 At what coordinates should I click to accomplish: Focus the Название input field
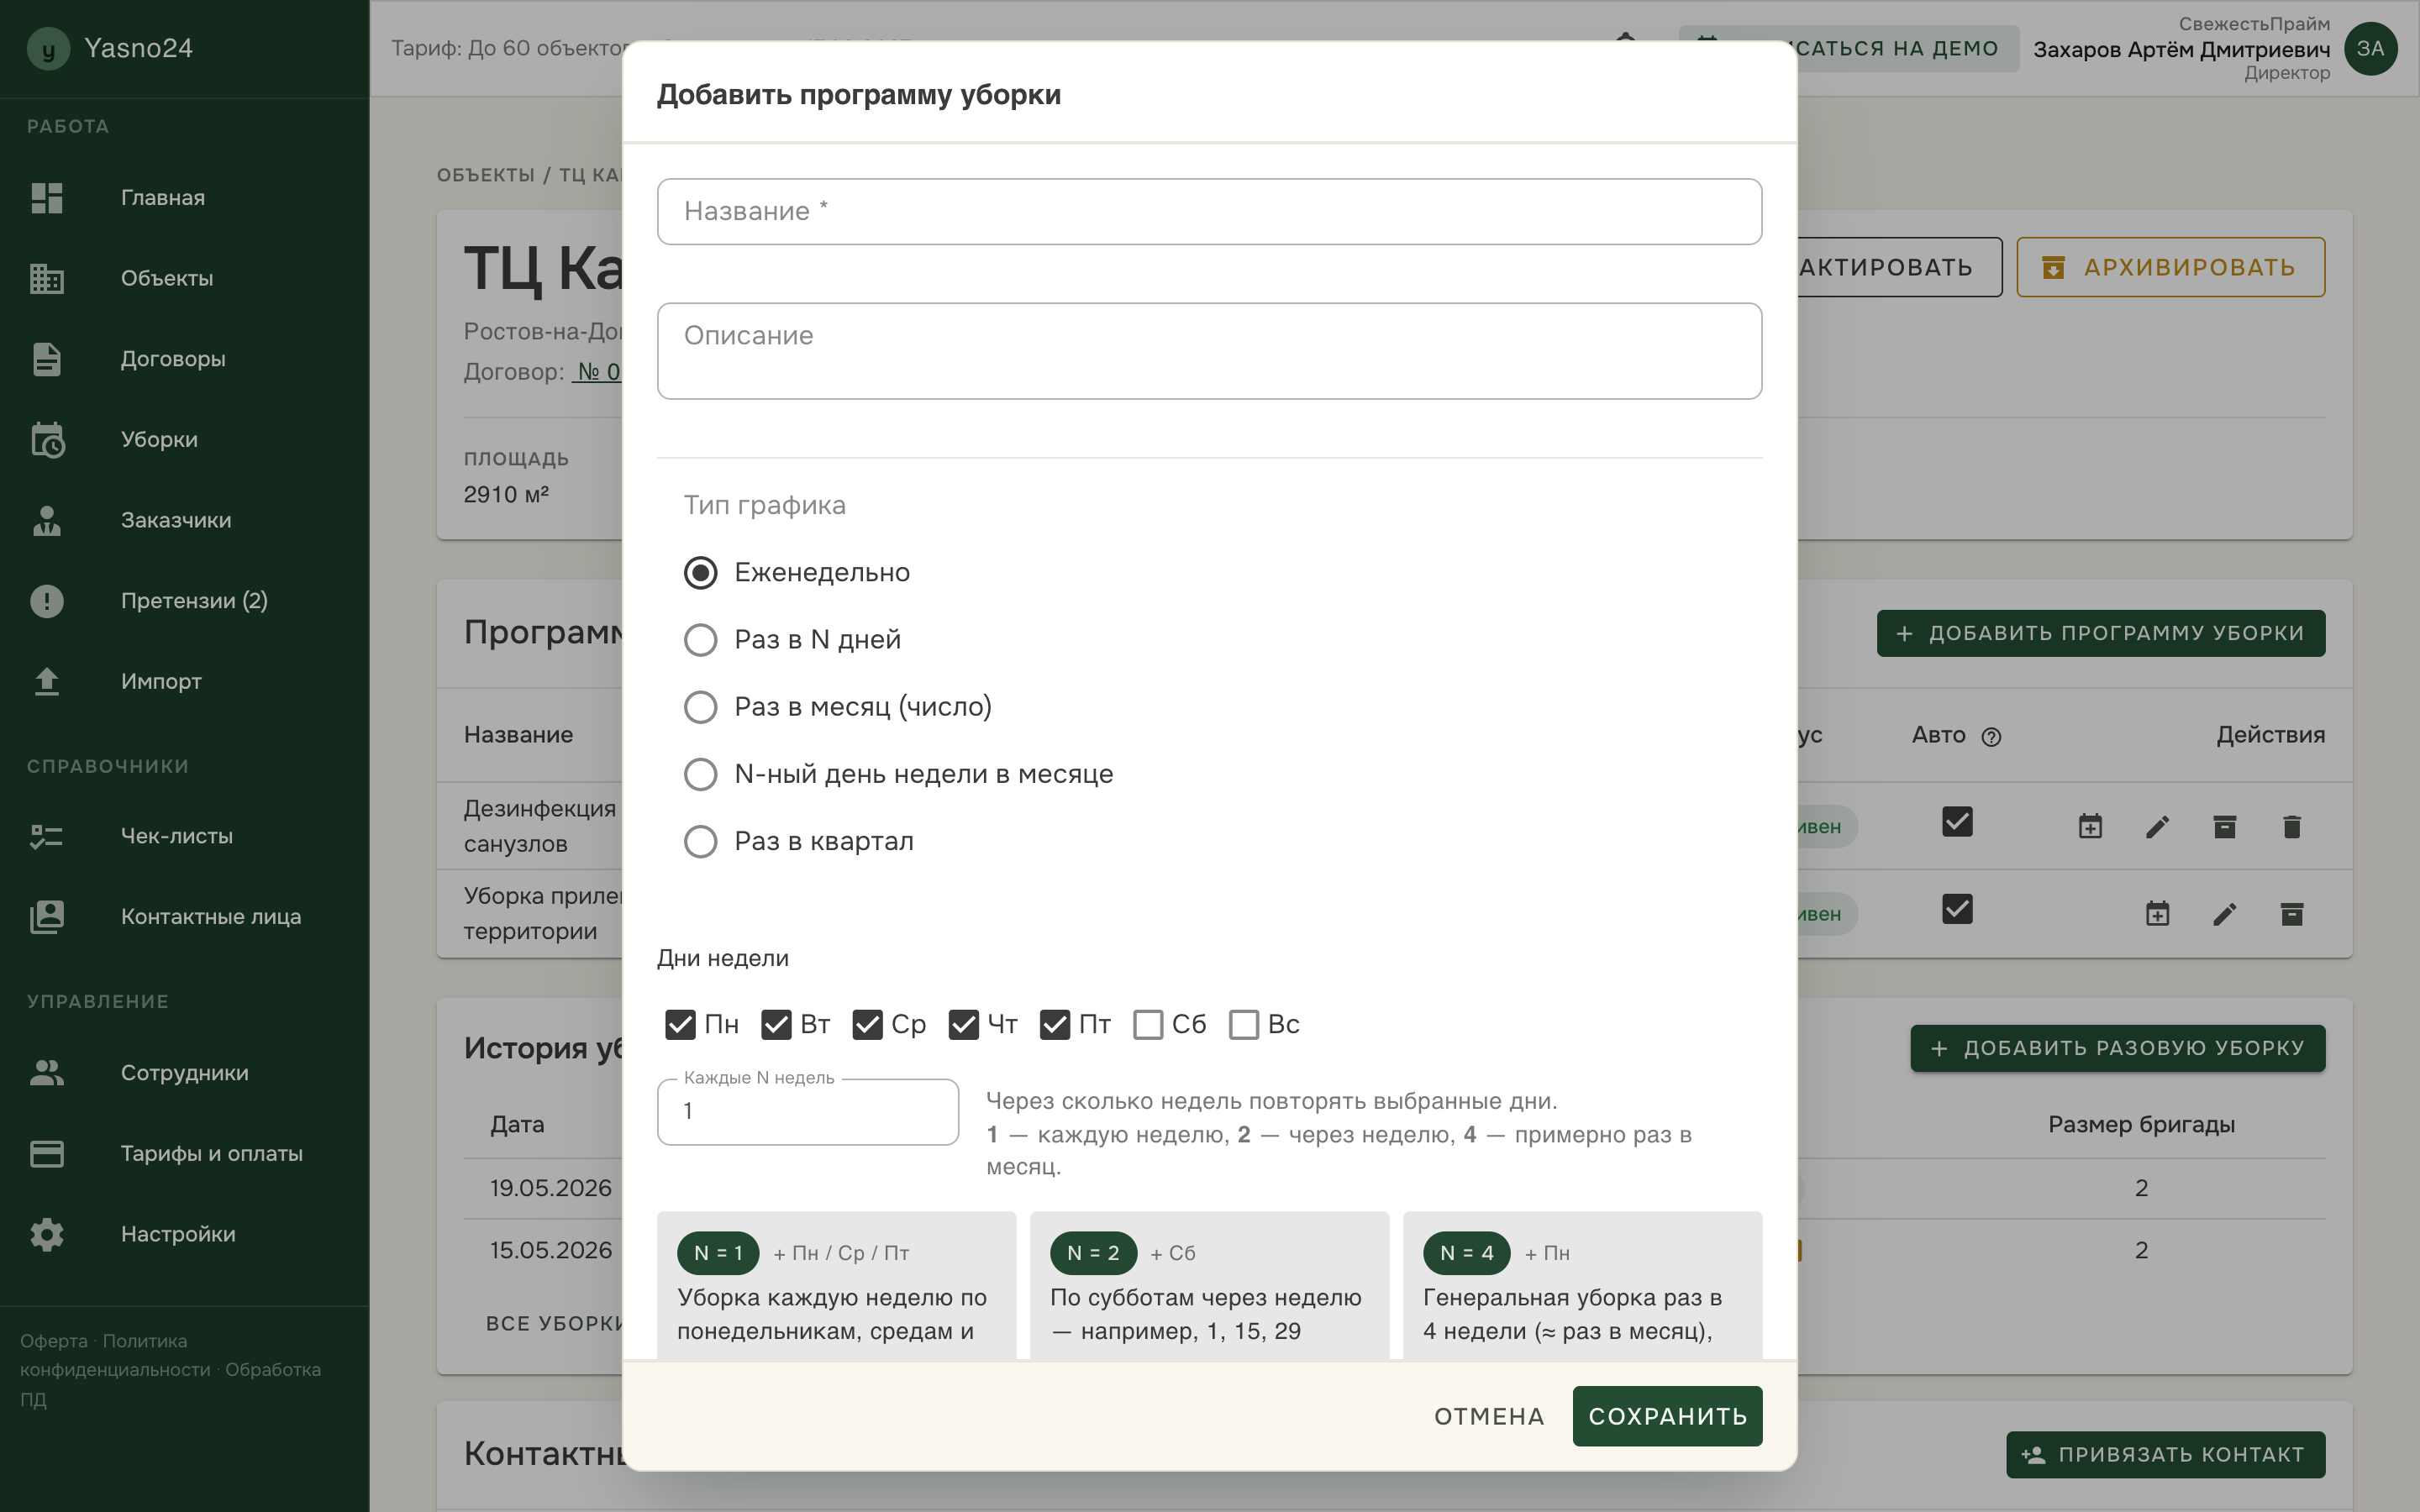pos(1209,211)
